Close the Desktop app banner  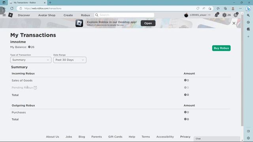[x=234, y=23]
